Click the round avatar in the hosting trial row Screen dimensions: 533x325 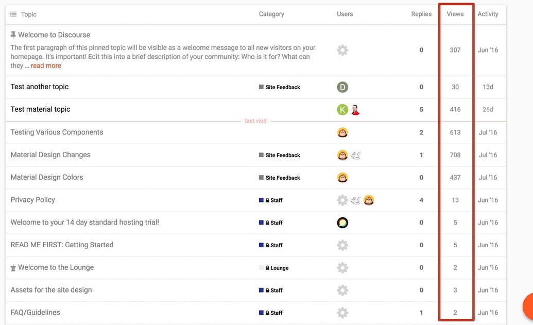click(342, 223)
